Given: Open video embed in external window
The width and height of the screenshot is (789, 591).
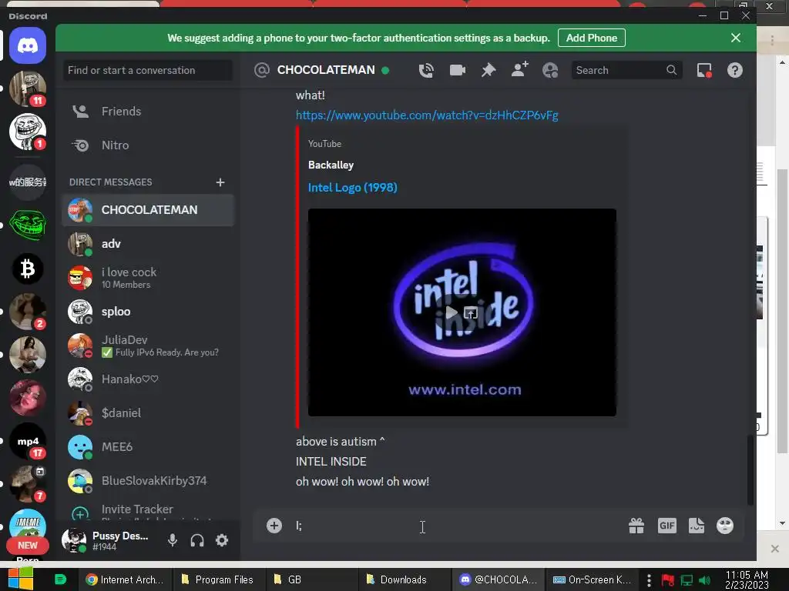Looking at the screenshot, I should (x=471, y=312).
